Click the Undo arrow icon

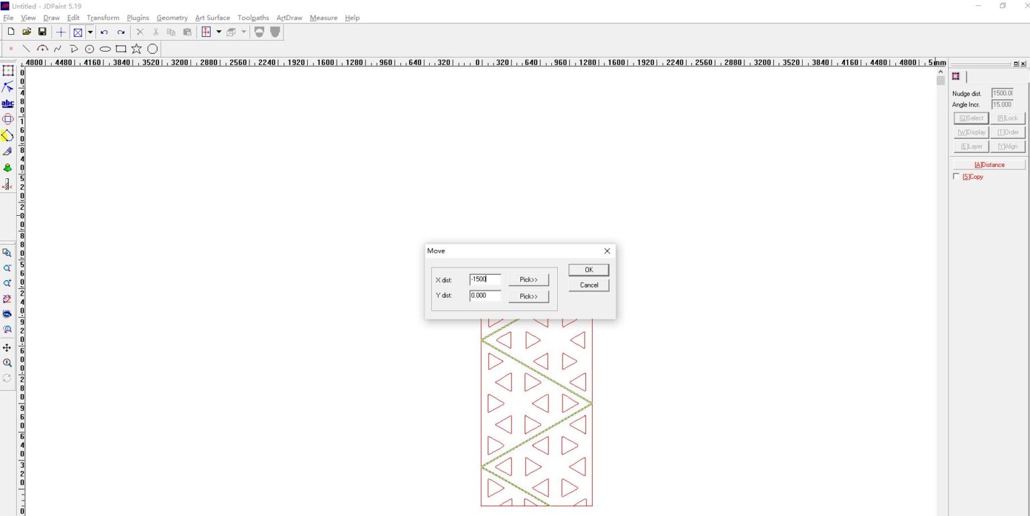104,32
